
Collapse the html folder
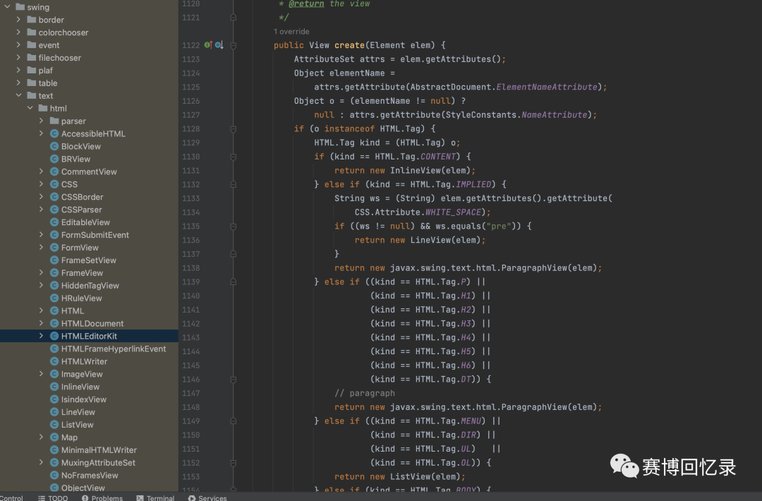click(x=30, y=108)
